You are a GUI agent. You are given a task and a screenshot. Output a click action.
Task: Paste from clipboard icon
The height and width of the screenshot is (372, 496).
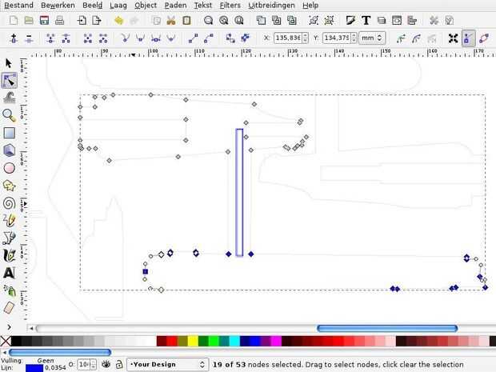186,21
